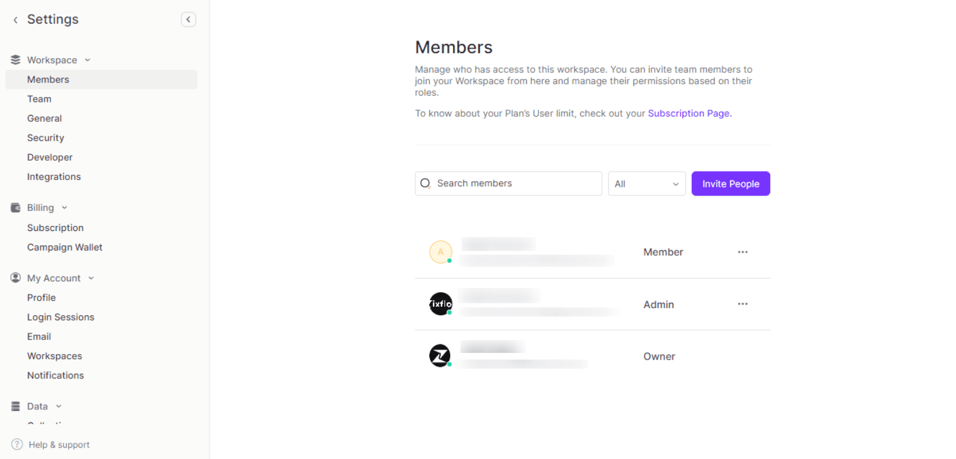The image size is (956, 459).
Task: Click the back arrow beside Settings
Action: [x=14, y=19]
